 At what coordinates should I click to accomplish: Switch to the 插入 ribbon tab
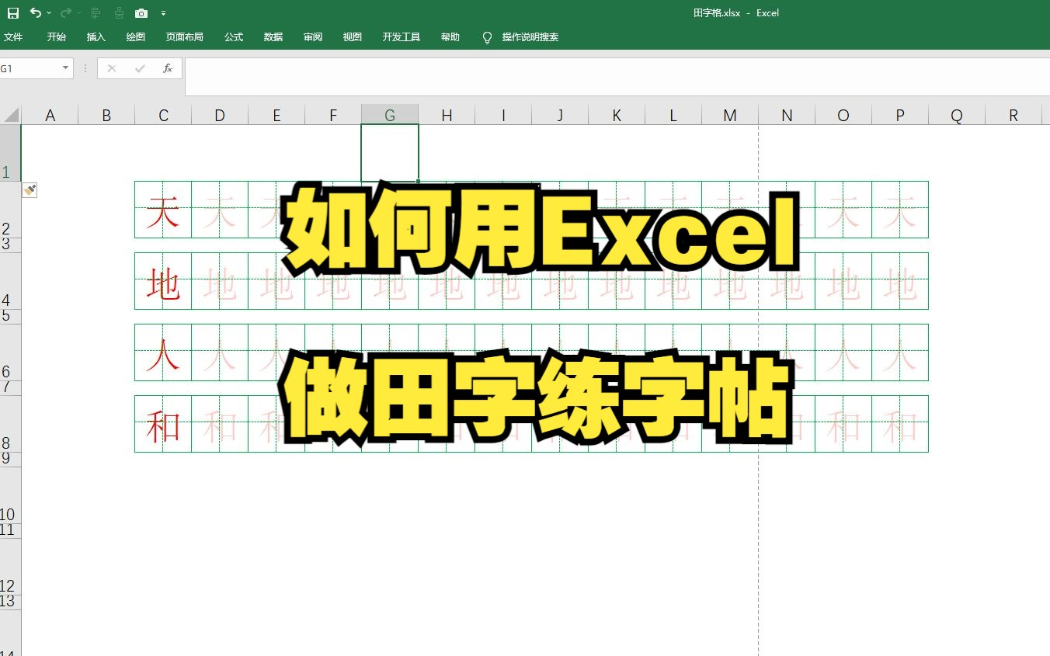point(96,37)
